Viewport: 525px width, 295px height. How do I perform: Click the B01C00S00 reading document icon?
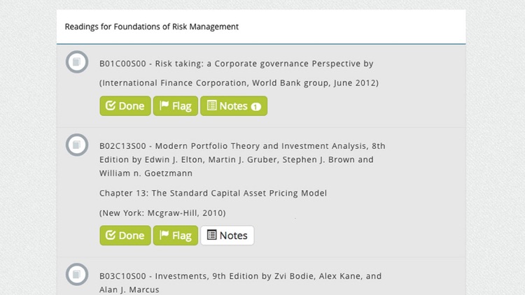[x=76, y=62]
